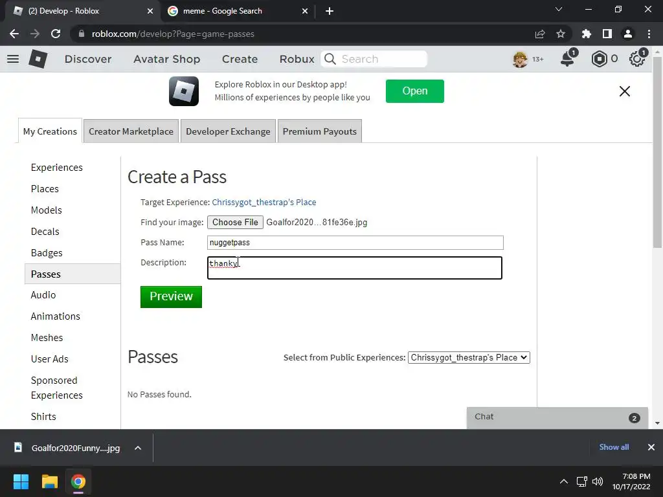Click the Roblox logo home icon

(38, 59)
